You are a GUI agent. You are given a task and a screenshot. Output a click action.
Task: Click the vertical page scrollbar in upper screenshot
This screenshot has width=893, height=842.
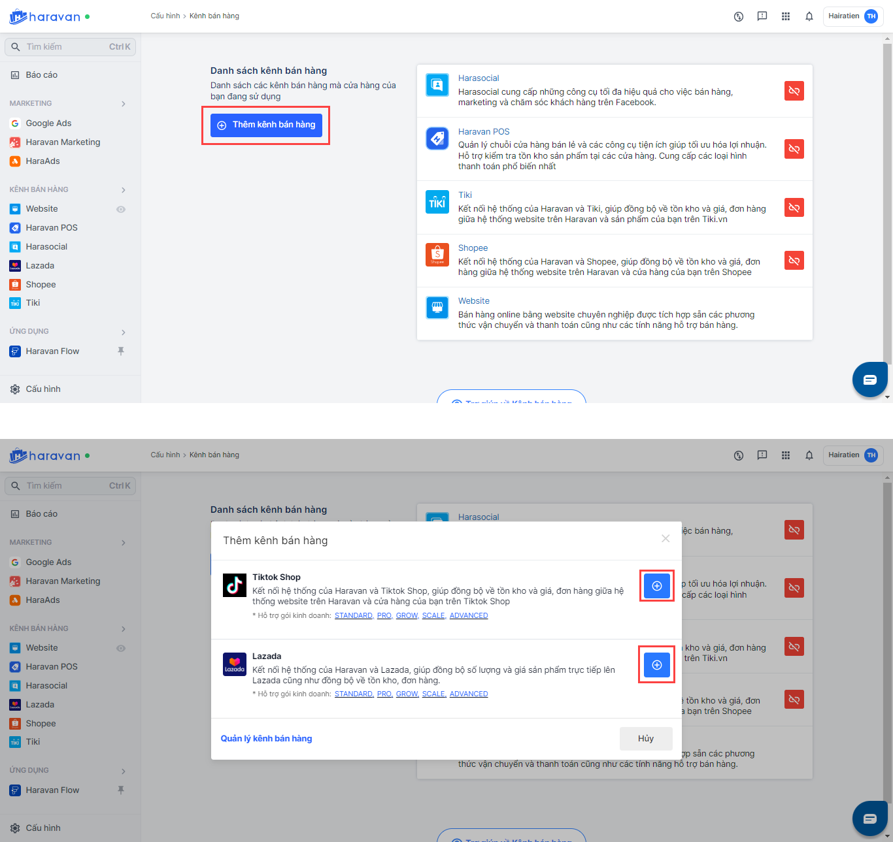coord(888,202)
